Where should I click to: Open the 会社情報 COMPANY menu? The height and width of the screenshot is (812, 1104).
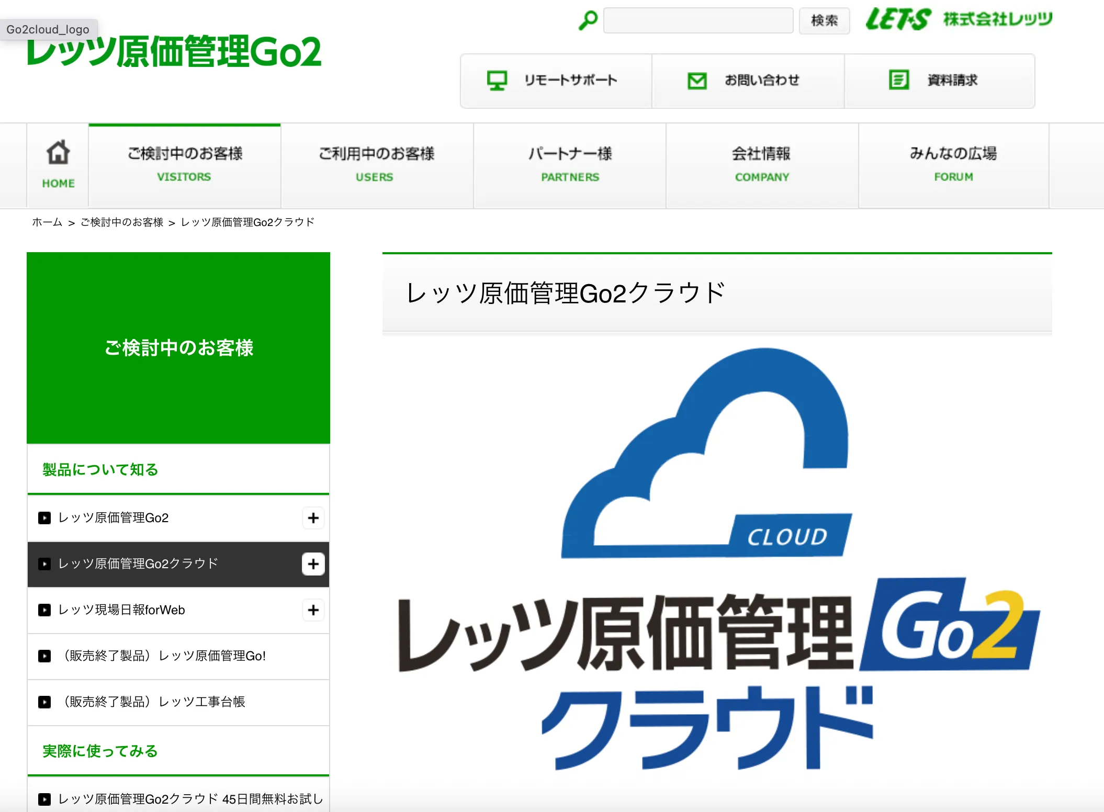[761, 165]
